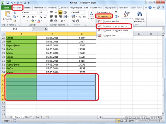The height and width of the screenshot is (124, 166).
Task: Click the Undo arrow in quick access
Action: click(x=12, y=3)
